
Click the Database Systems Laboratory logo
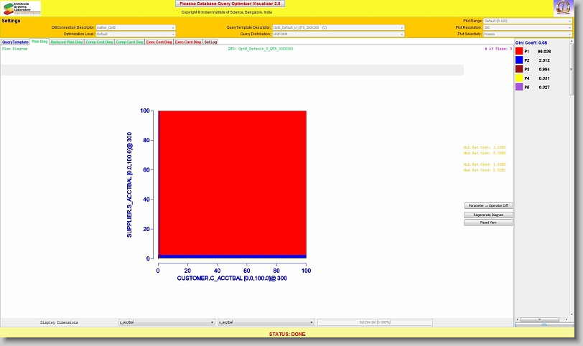[22, 9]
